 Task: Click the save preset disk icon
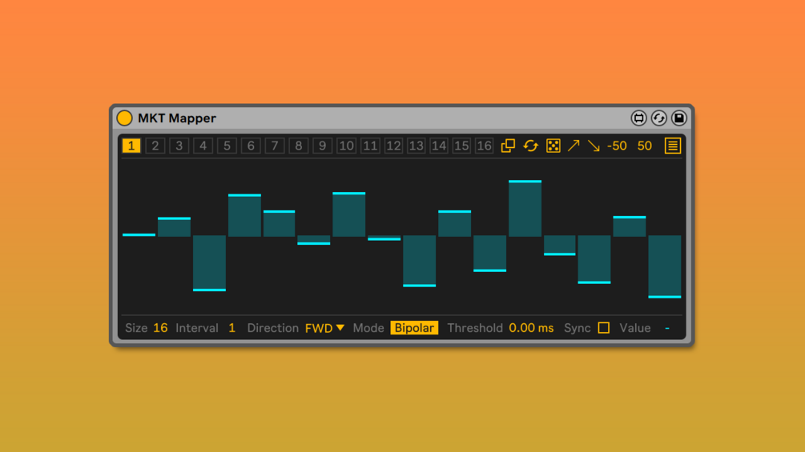(678, 118)
